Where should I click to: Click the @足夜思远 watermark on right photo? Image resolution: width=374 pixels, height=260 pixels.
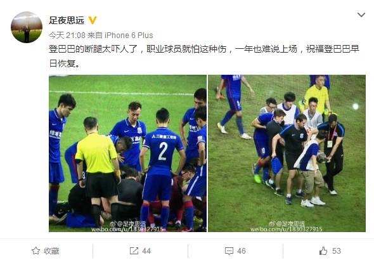(x=287, y=223)
